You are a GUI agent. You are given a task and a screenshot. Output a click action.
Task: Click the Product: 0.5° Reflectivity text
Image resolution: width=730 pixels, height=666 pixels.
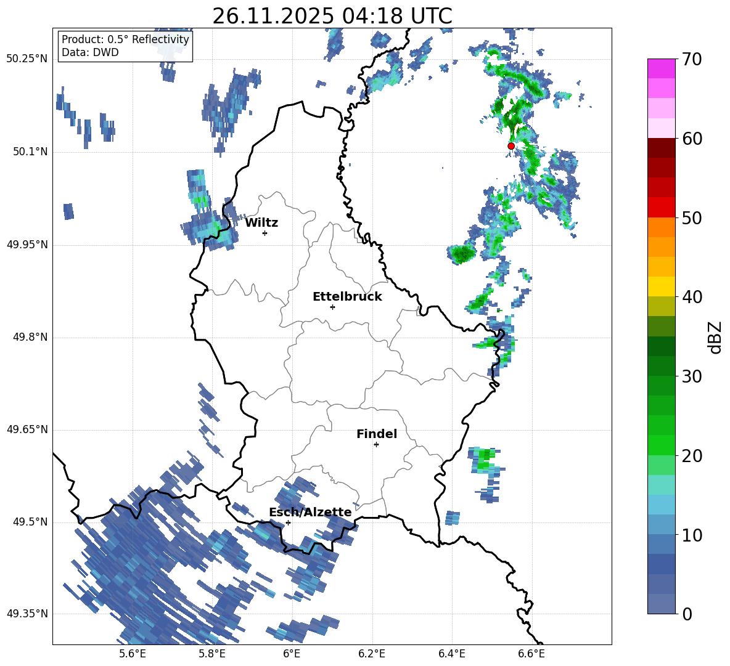(x=125, y=39)
